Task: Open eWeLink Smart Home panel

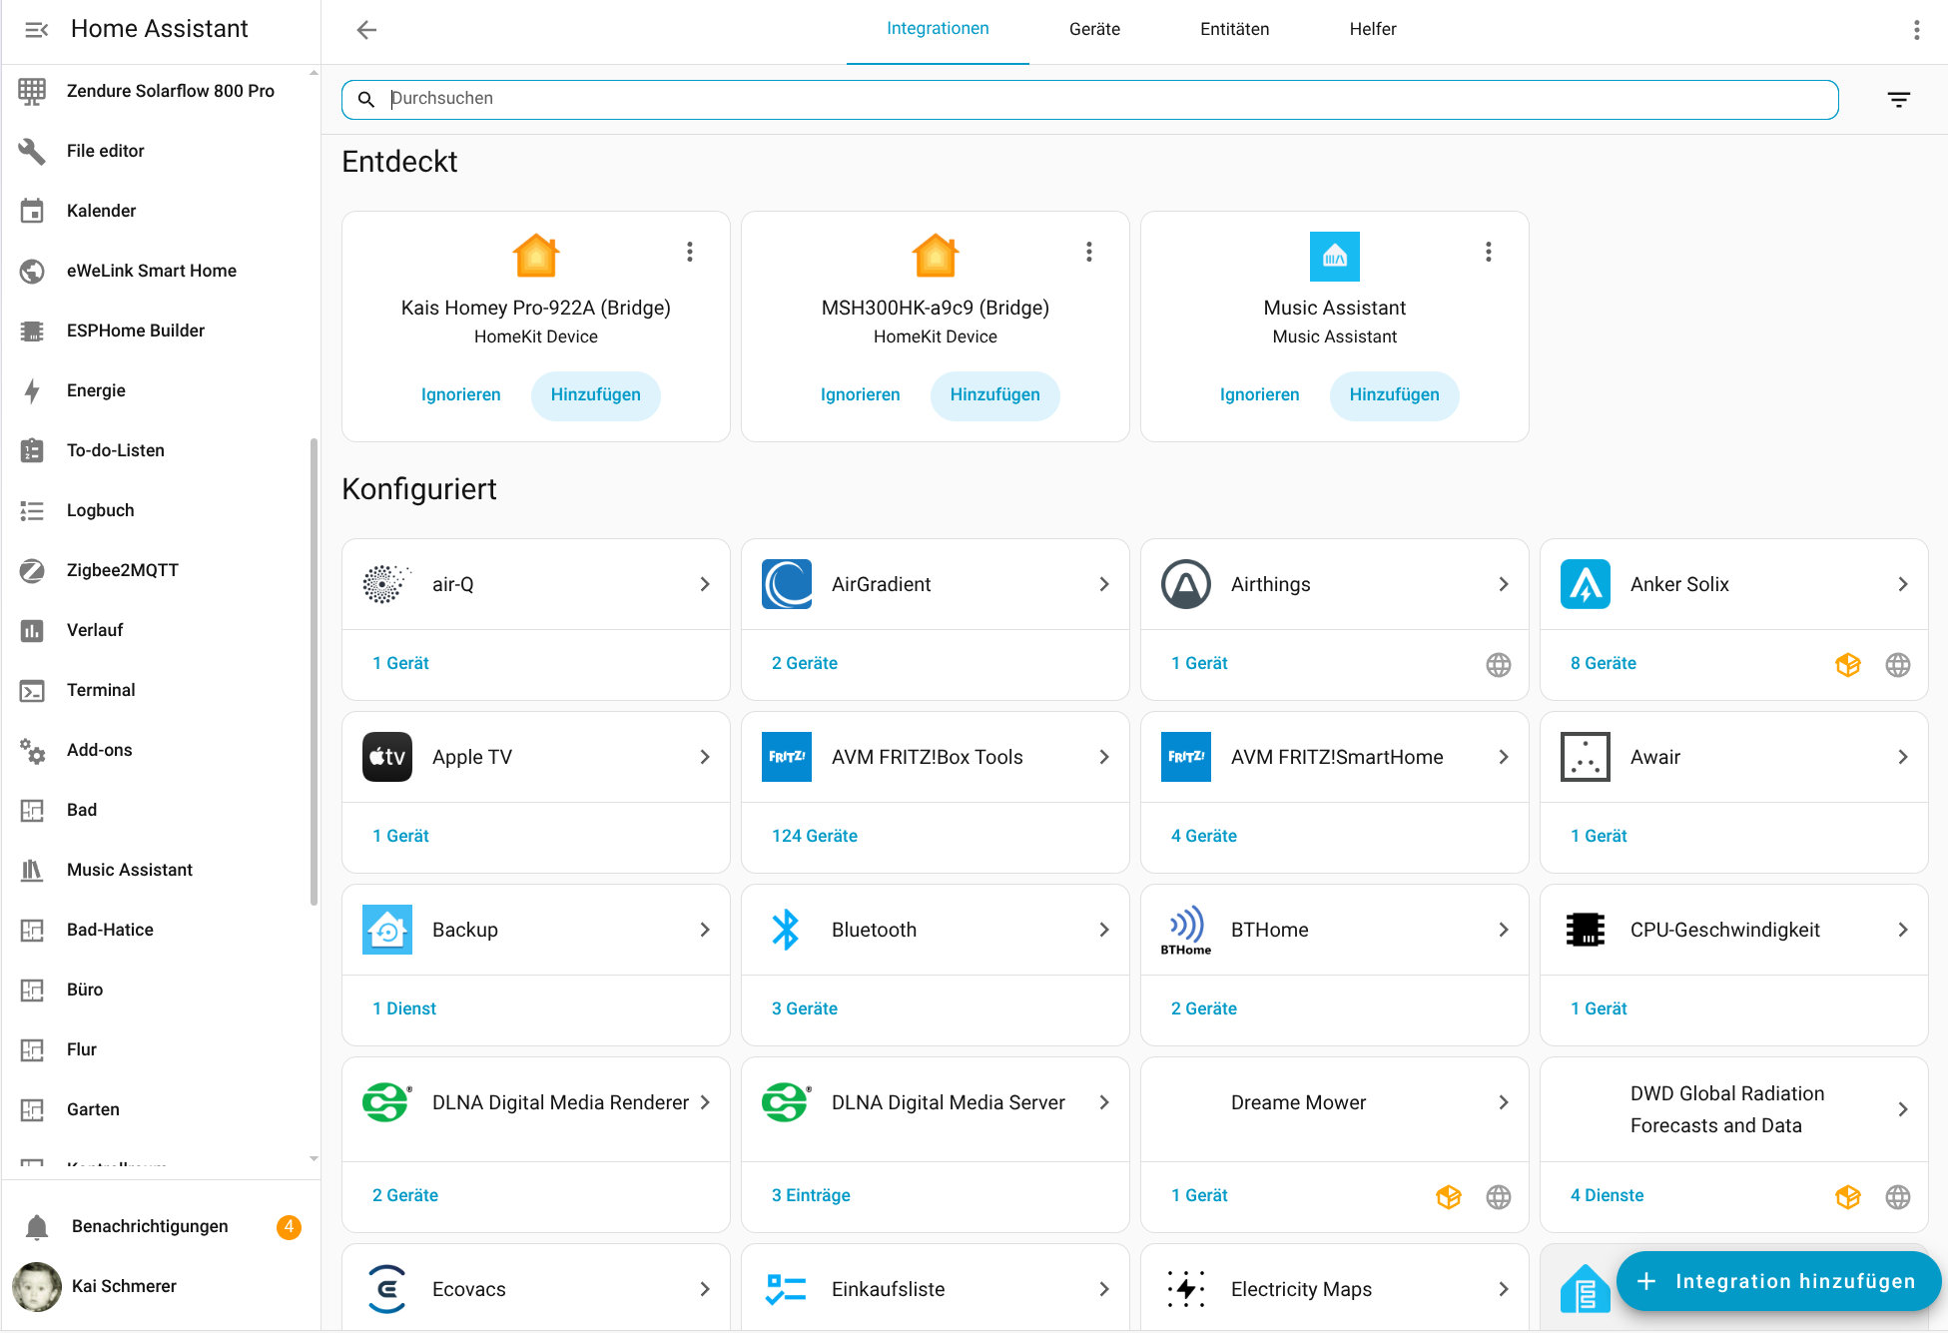Action: (160, 271)
